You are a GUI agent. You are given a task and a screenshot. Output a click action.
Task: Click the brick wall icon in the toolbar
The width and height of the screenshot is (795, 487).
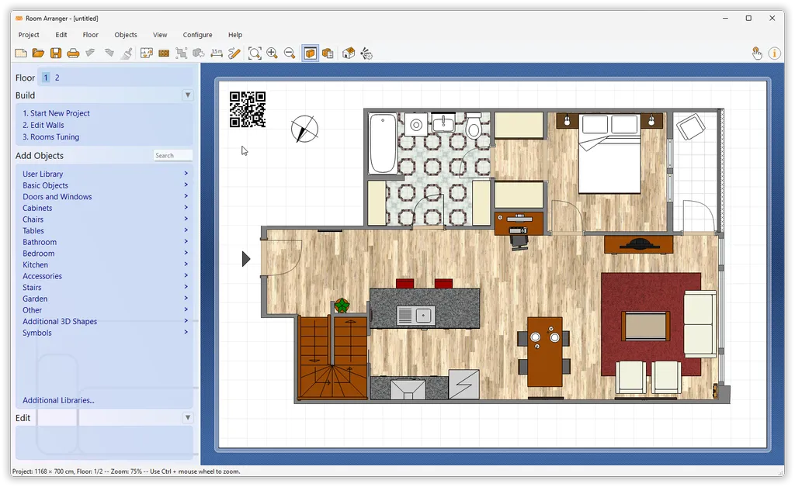pyautogui.click(x=164, y=54)
